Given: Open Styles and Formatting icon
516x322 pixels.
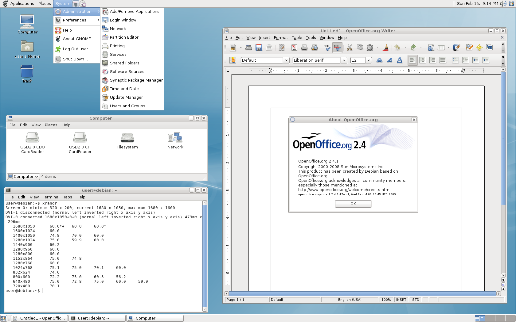Looking at the screenshot, I should click(233, 60).
